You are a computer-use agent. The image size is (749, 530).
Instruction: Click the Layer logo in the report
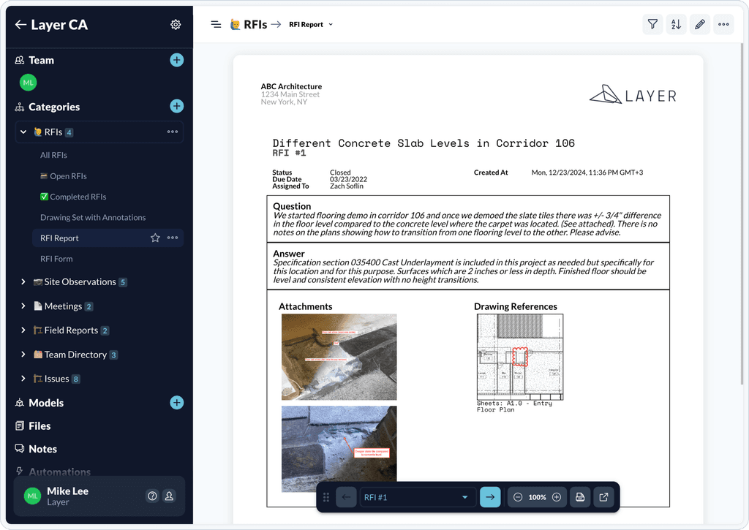(633, 94)
